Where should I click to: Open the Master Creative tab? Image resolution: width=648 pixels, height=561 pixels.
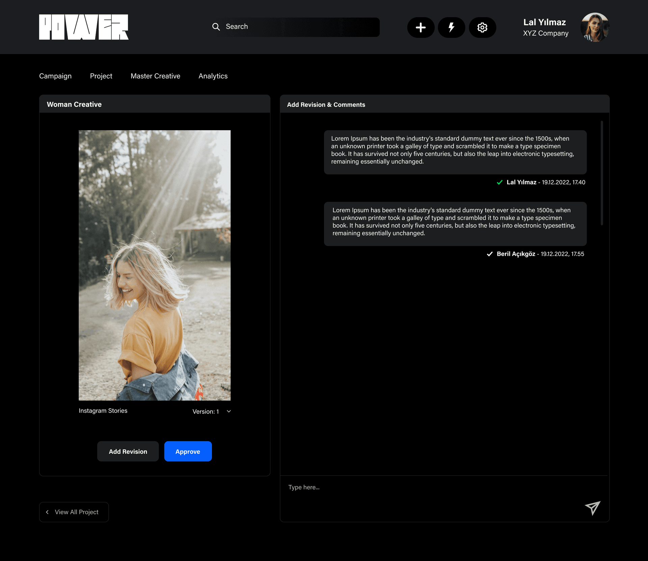pos(155,76)
